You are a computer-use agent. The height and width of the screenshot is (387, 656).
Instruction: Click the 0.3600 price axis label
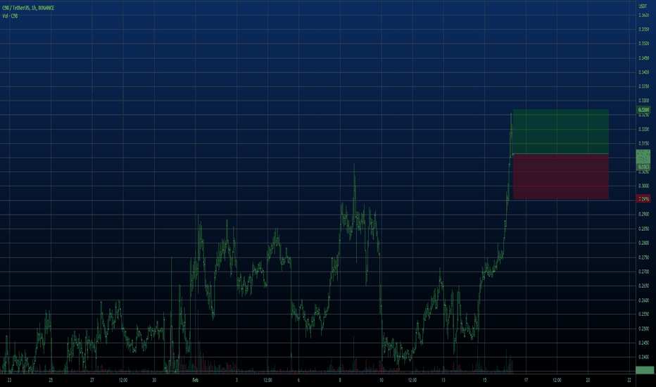[644, 15]
